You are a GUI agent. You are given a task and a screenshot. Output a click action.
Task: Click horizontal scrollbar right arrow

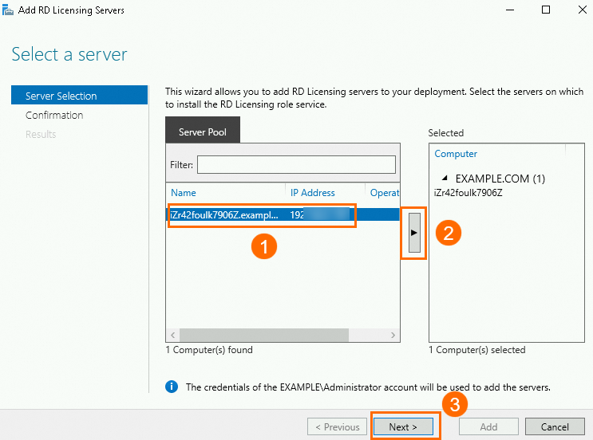click(393, 335)
